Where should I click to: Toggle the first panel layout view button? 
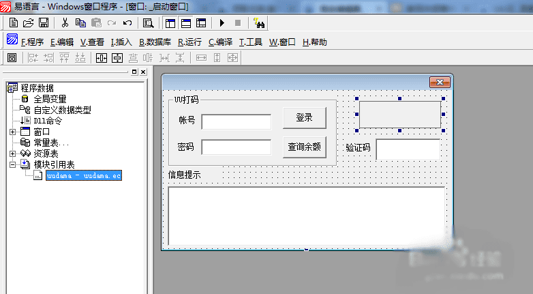pos(170,23)
